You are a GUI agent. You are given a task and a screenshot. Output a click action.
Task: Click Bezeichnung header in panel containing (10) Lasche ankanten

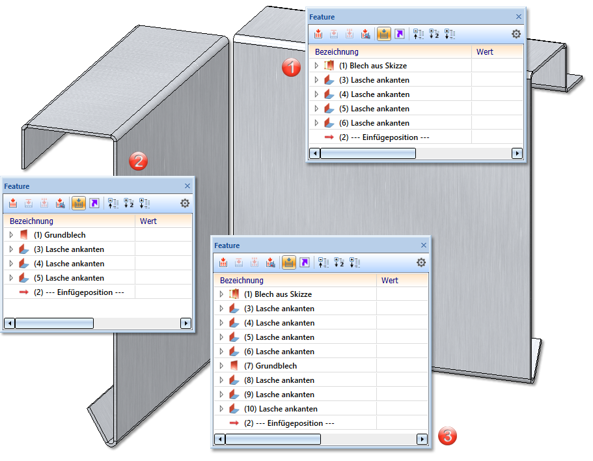[296, 280]
